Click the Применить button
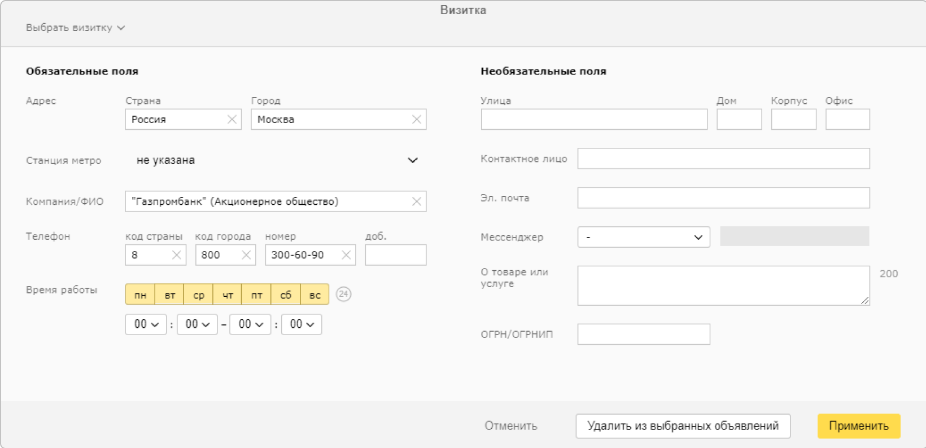 point(858,426)
